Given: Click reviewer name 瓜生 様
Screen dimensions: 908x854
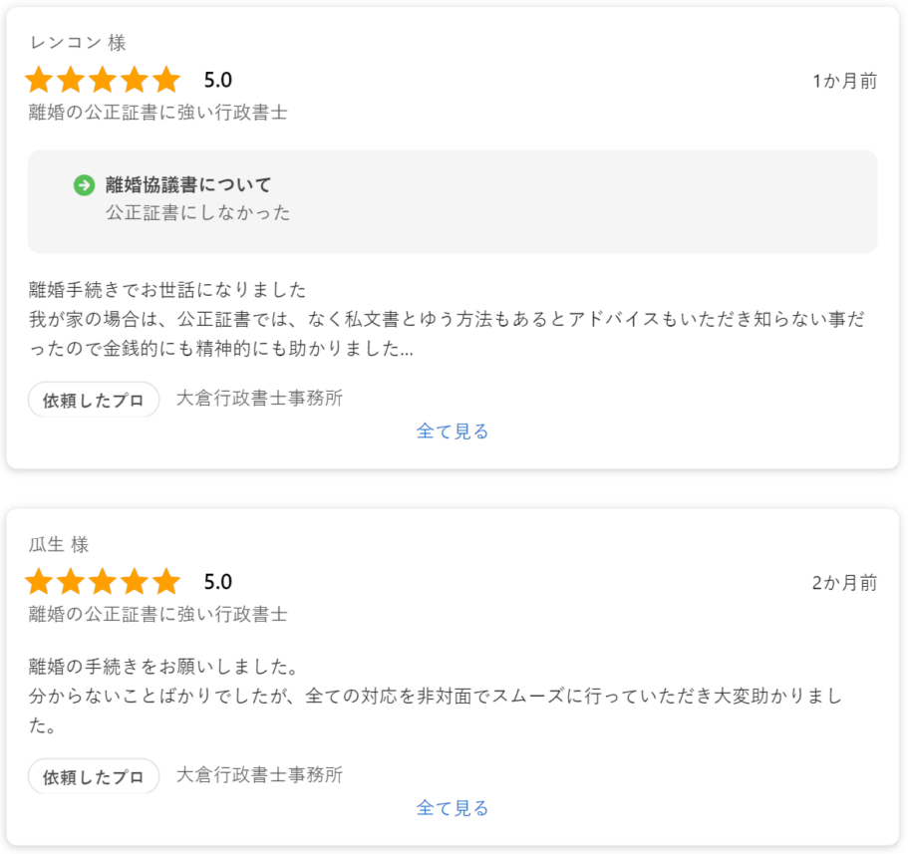Looking at the screenshot, I should tap(59, 545).
